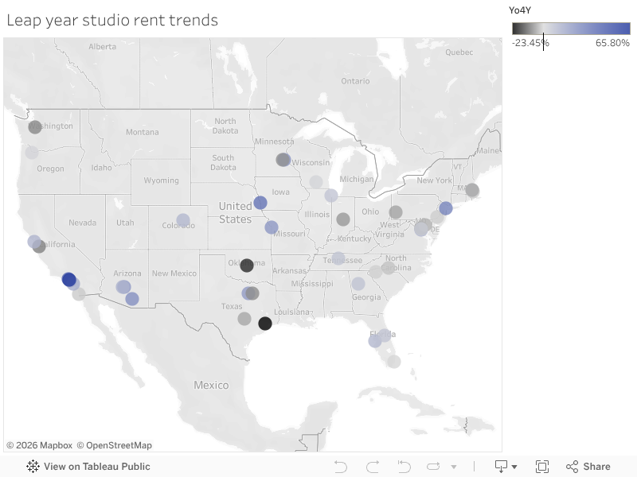Click the southernmost Florida data point
Viewport: 637px width, 477px height.
coord(394,361)
